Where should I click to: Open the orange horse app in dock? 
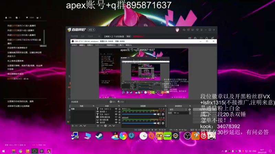pyautogui.click(x=195, y=136)
